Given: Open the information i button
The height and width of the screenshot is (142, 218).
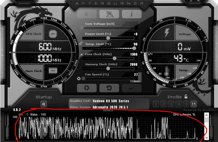Looking at the screenshot, I should click(132, 14).
